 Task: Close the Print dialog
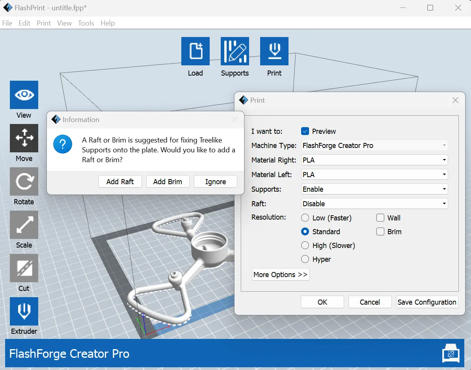pos(455,100)
